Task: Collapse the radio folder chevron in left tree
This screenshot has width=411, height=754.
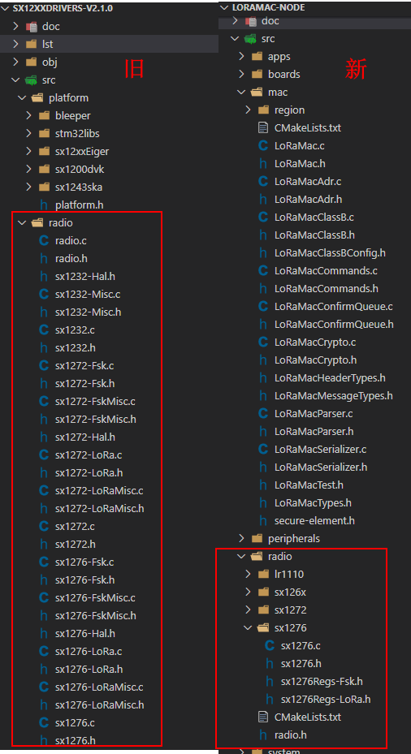Action: tap(22, 222)
